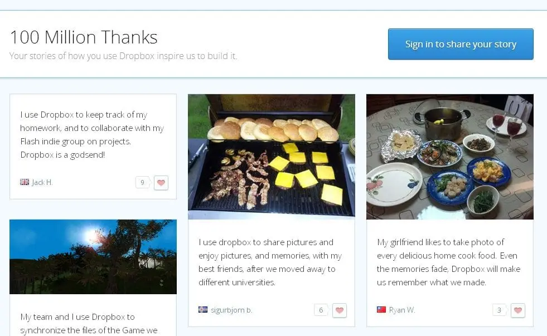This screenshot has width=547, height=336.
Task: Click the Jack H. author name
Action: (42, 182)
